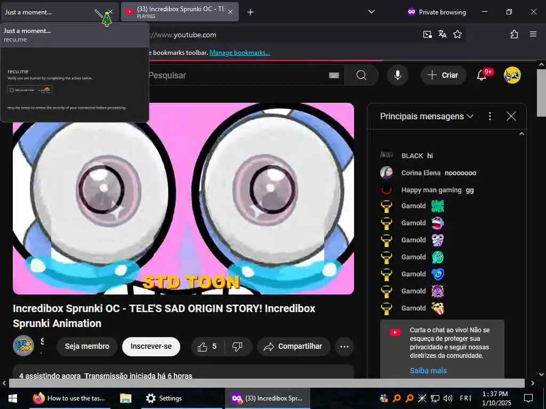Viewport: 546px width, 409px height.
Task: Check the verify you are human checkbox
Action: click(x=12, y=90)
